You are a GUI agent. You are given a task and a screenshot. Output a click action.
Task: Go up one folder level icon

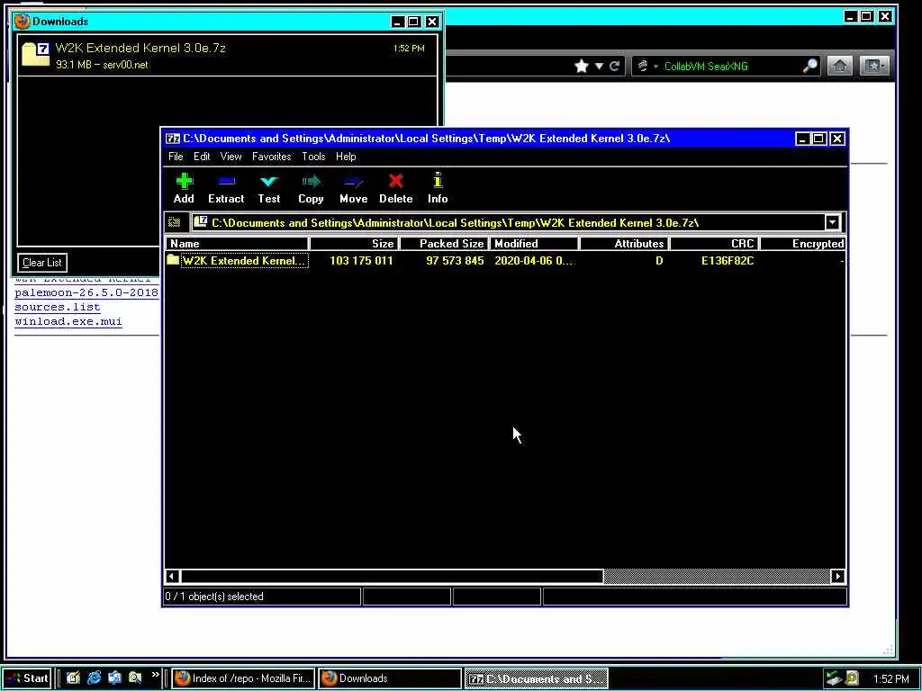(174, 222)
